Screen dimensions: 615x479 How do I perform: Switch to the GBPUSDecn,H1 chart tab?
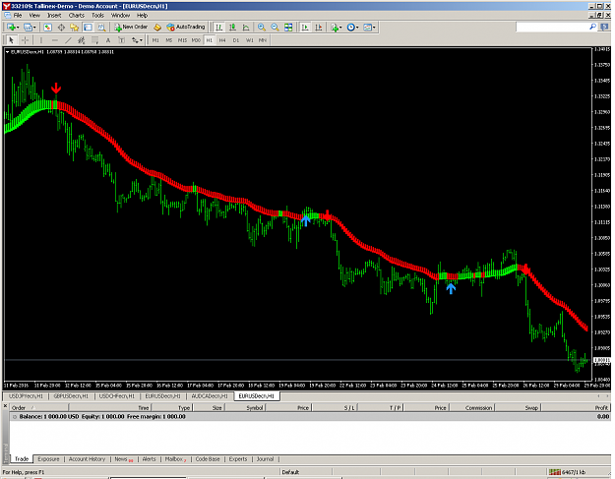(x=71, y=396)
